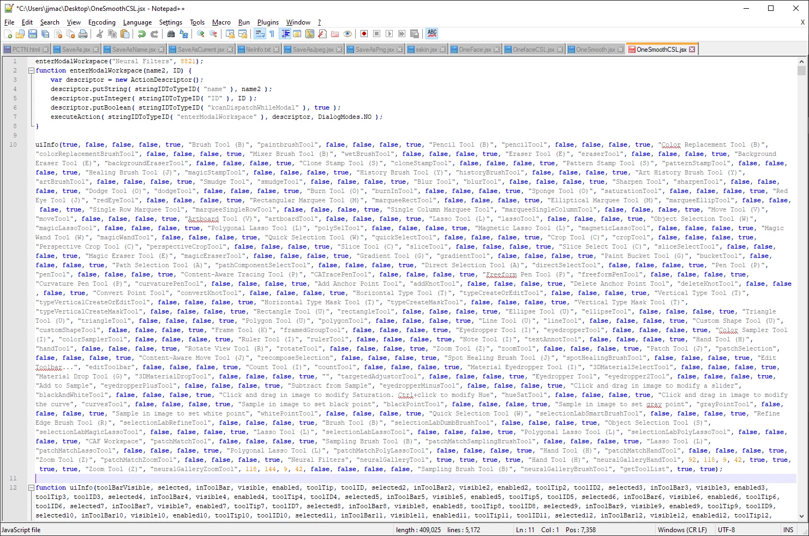Viewport: 809px width, 536px height.
Task: Click the Folder as Workspace icon
Action: coord(335,34)
